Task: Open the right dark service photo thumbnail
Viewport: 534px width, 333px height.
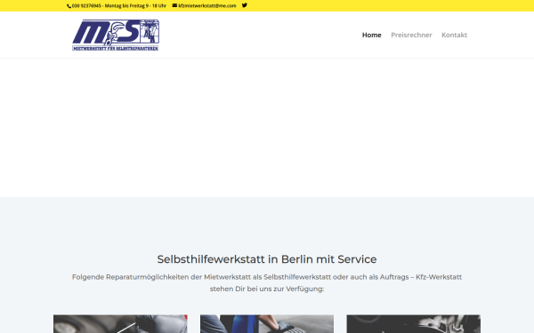Action: point(414,324)
